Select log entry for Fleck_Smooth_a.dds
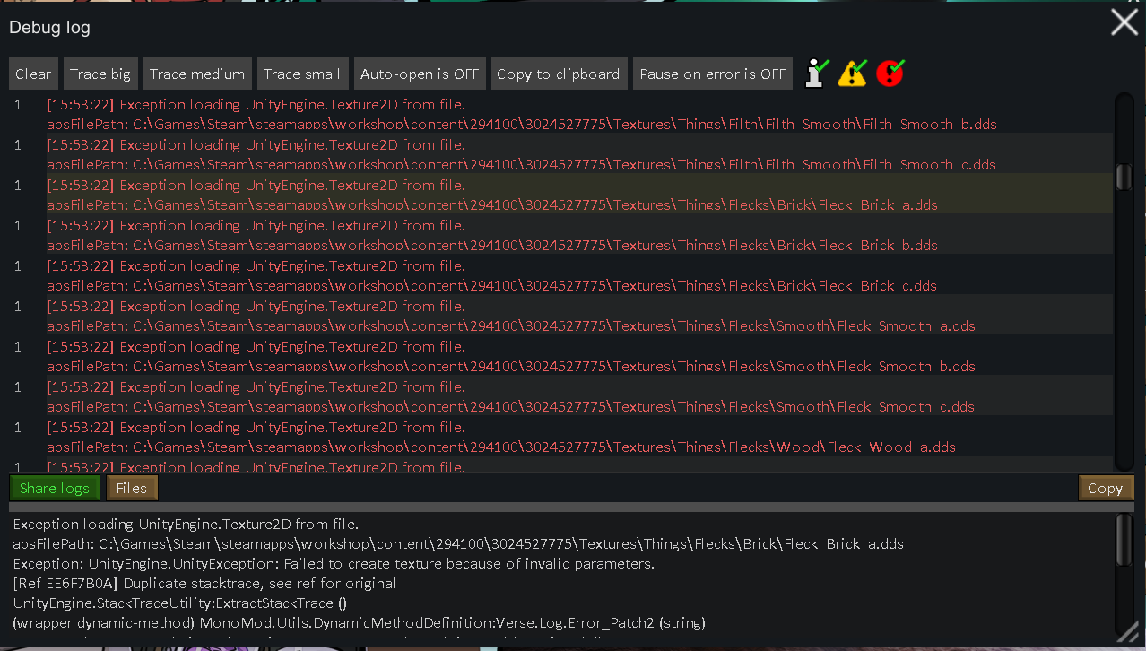The height and width of the screenshot is (651, 1146). click(x=560, y=315)
